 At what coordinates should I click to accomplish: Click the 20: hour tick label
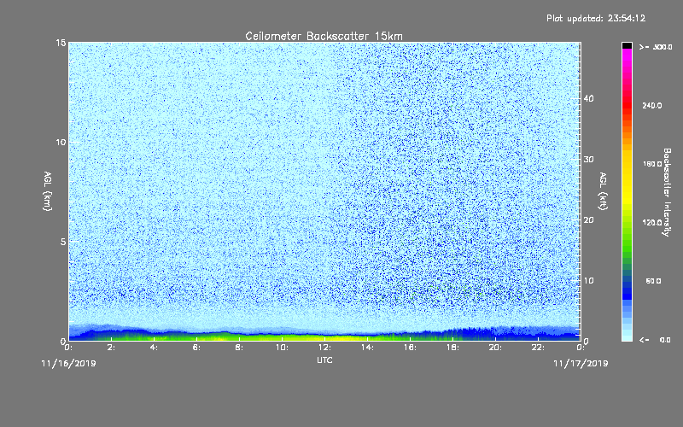click(495, 348)
